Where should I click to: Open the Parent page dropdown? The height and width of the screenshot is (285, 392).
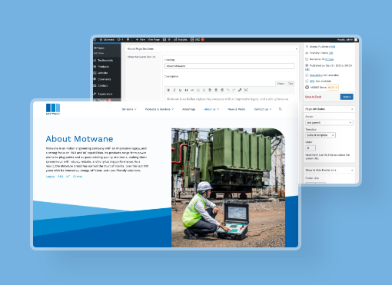tap(329, 123)
